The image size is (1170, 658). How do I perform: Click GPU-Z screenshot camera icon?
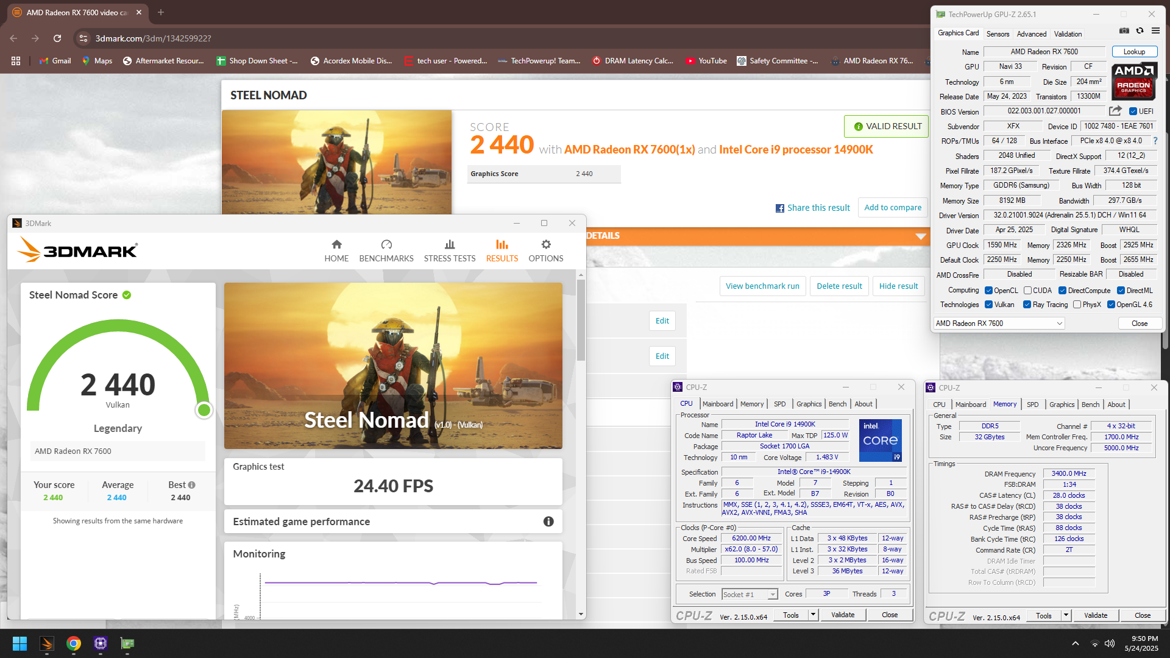pyautogui.click(x=1124, y=30)
